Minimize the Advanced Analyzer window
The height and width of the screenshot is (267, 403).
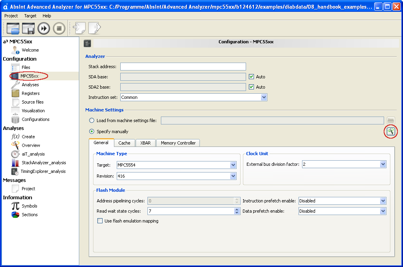(378, 6)
